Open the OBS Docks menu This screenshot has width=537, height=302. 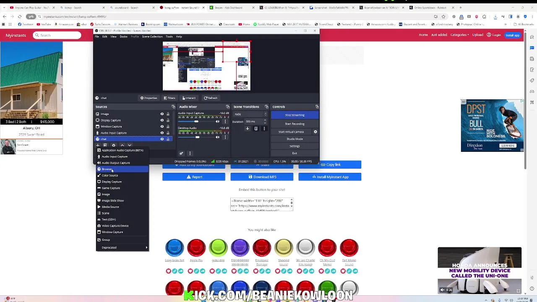(123, 36)
